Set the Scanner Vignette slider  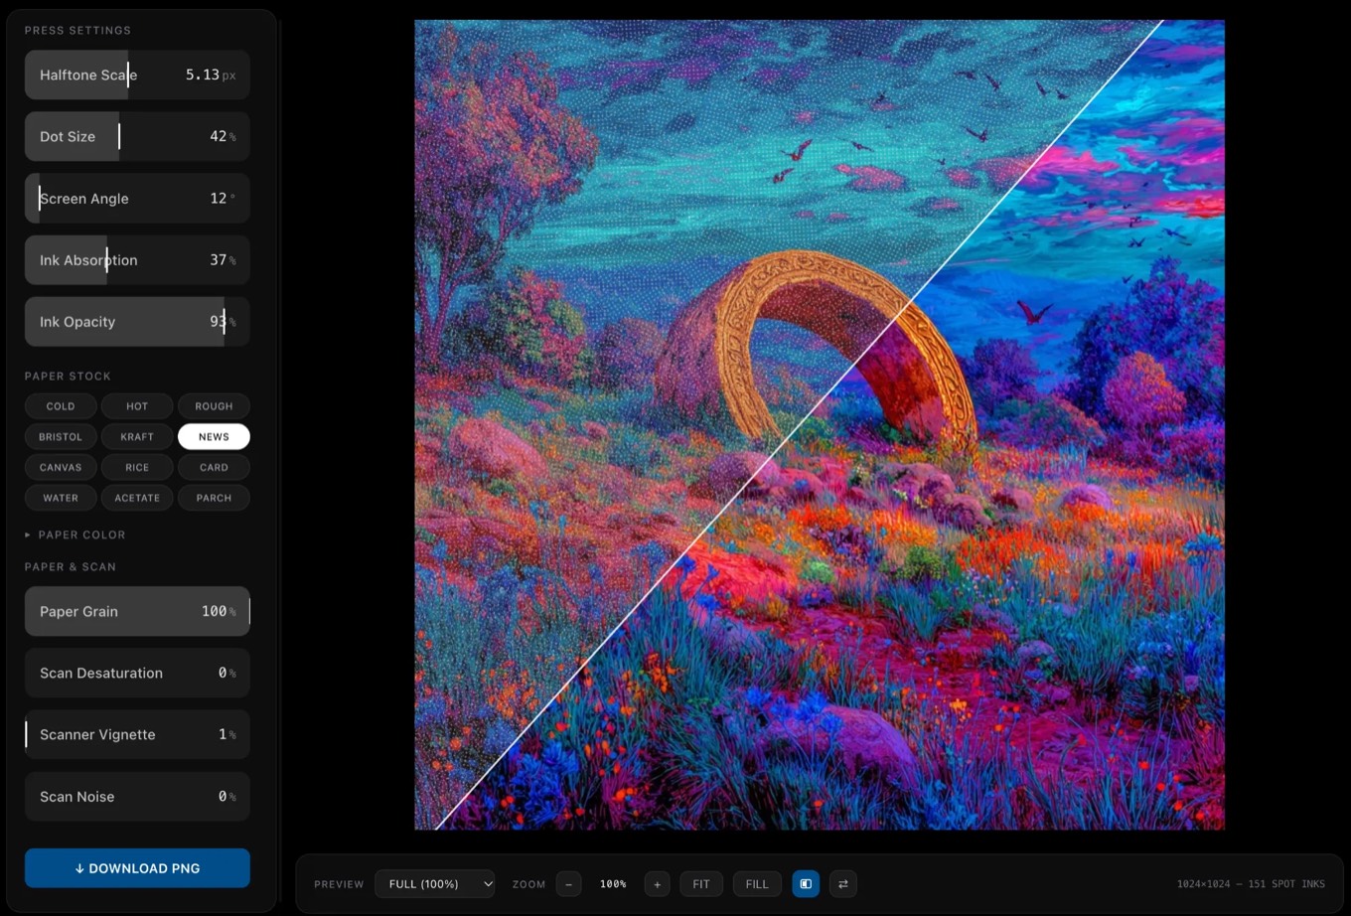click(137, 734)
